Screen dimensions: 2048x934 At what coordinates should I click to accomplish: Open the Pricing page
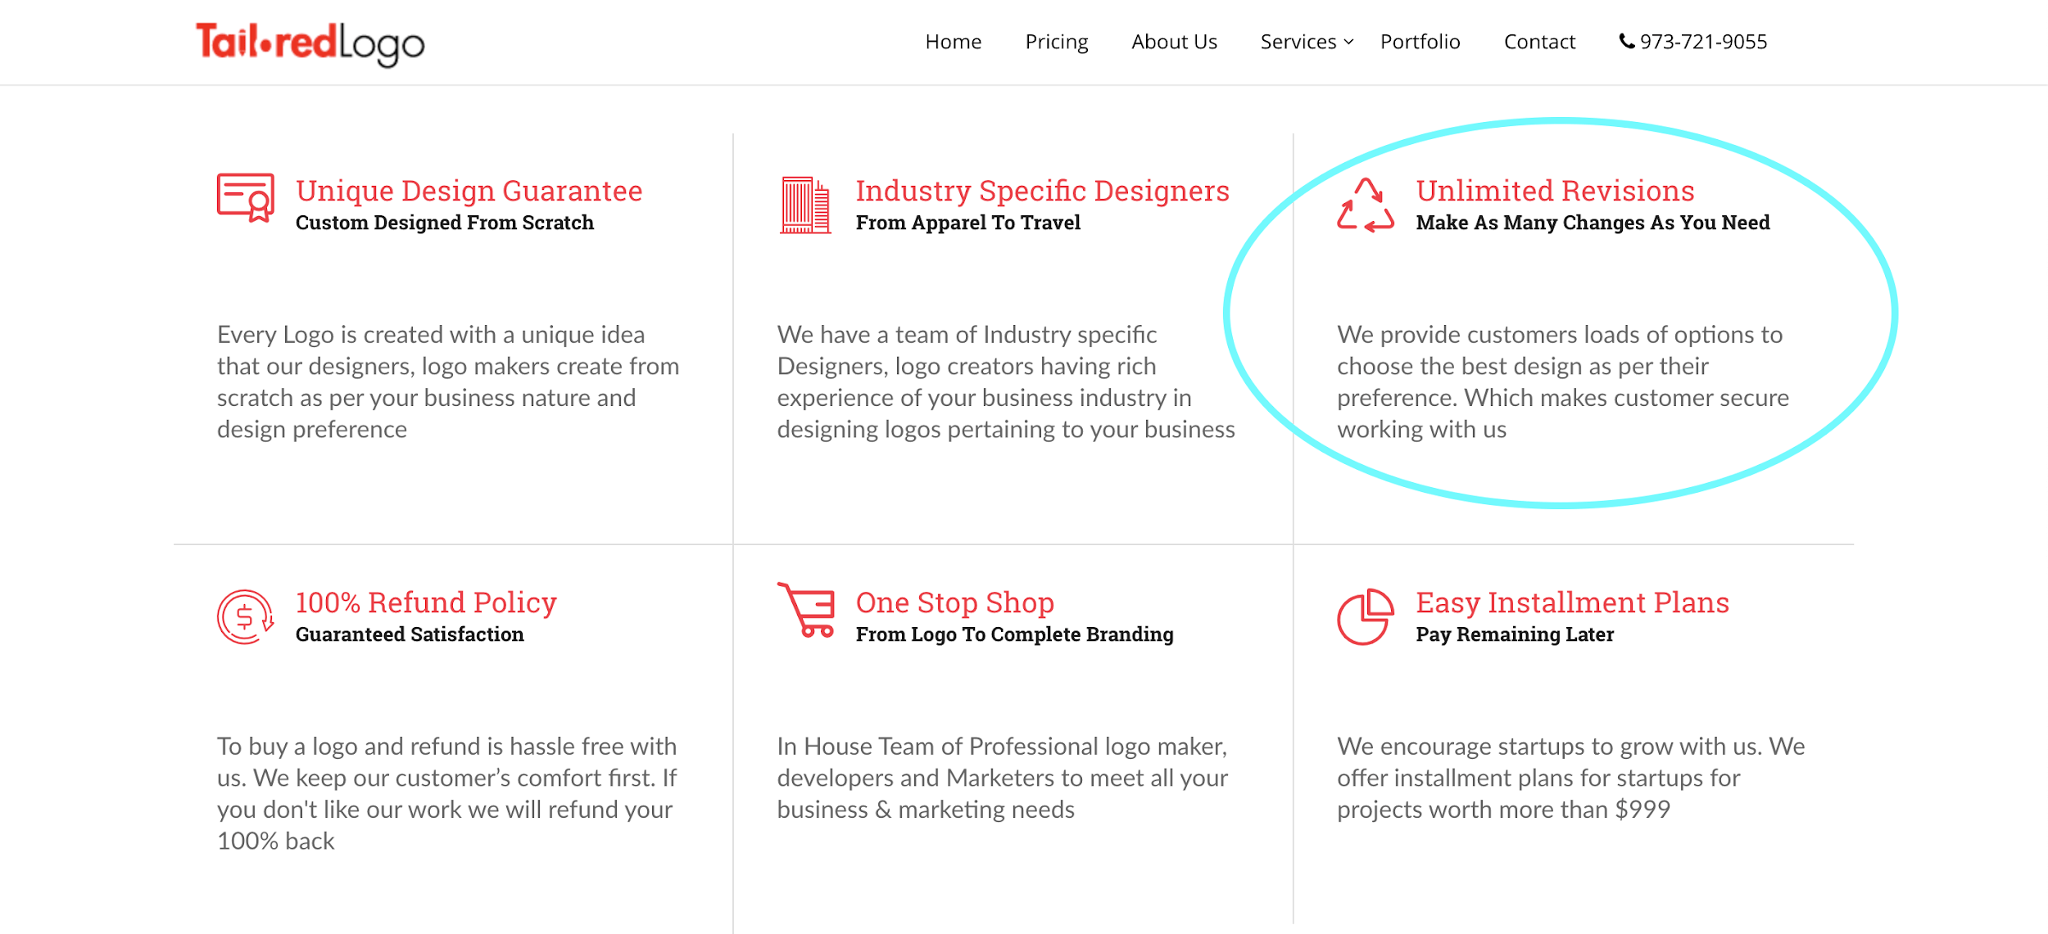tap(1057, 42)
